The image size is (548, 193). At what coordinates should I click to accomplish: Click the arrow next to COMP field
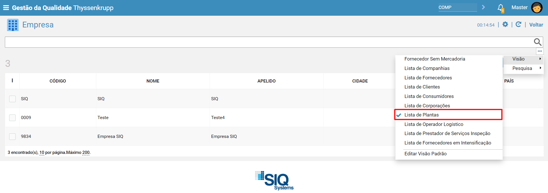(483, 7)
